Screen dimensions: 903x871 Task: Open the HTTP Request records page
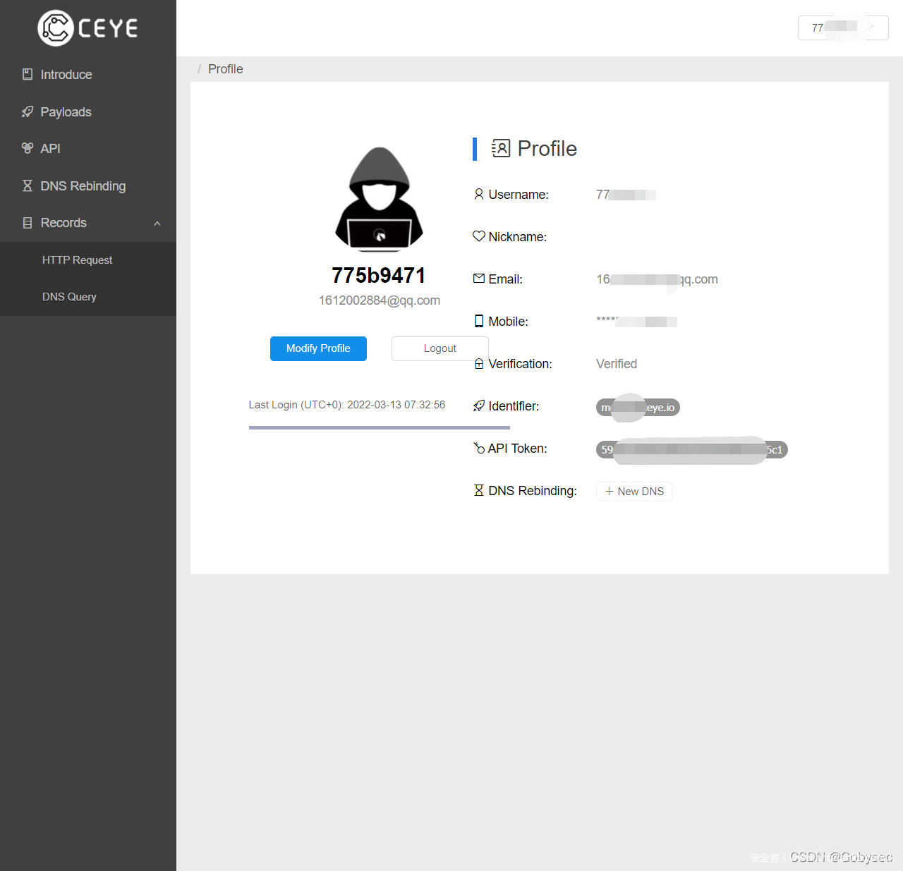pyautogui.click(x=77, y=260)
